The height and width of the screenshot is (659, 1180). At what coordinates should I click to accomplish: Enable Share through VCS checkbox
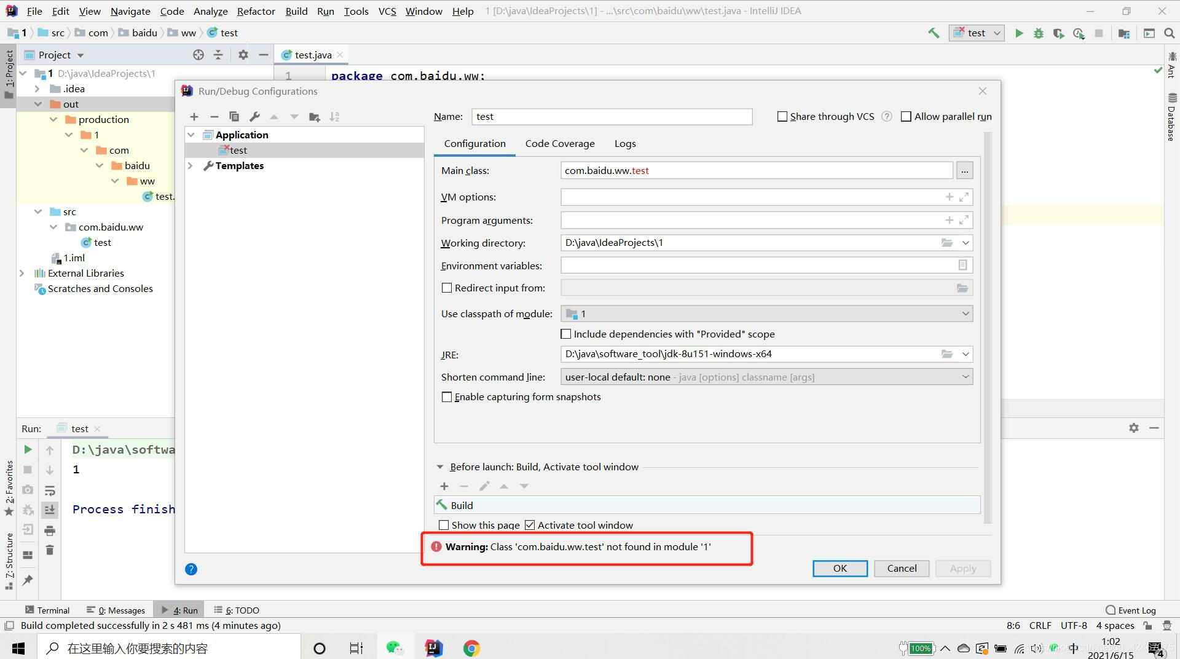pyautogui.click(x=782, y=117)
